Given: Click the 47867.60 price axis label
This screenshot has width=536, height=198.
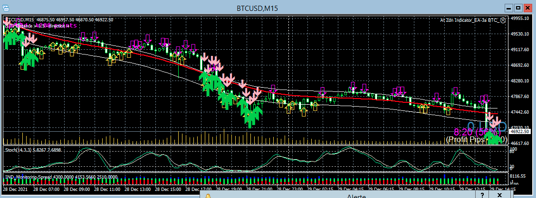Looking at the screenshot, I should pos(519,97).
